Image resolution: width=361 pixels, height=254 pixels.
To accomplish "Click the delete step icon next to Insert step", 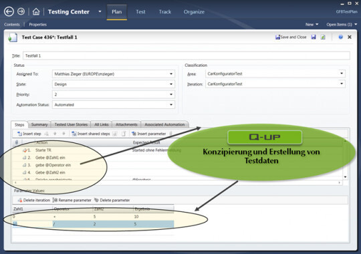I will [47, 134].
